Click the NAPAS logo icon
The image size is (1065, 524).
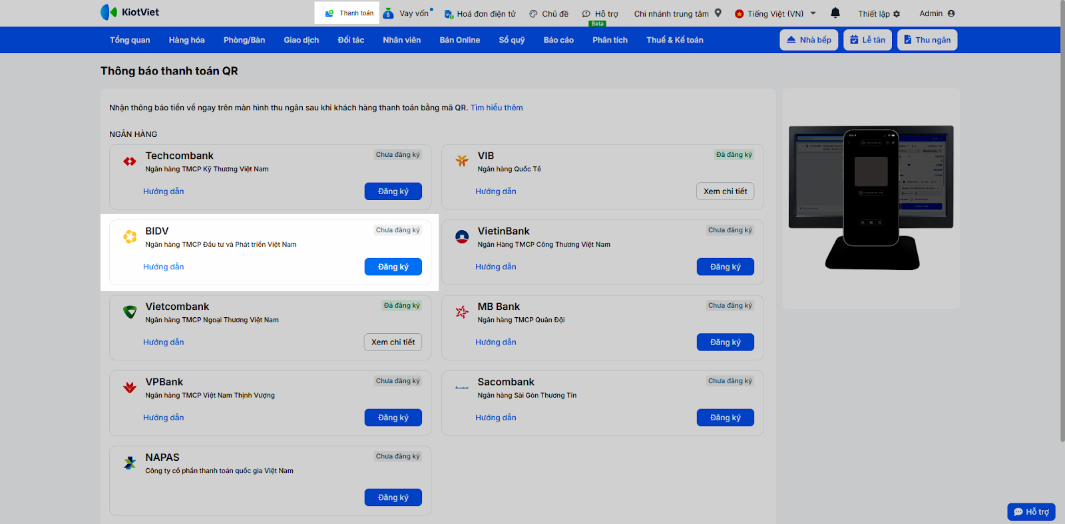(x=130, y=463)
